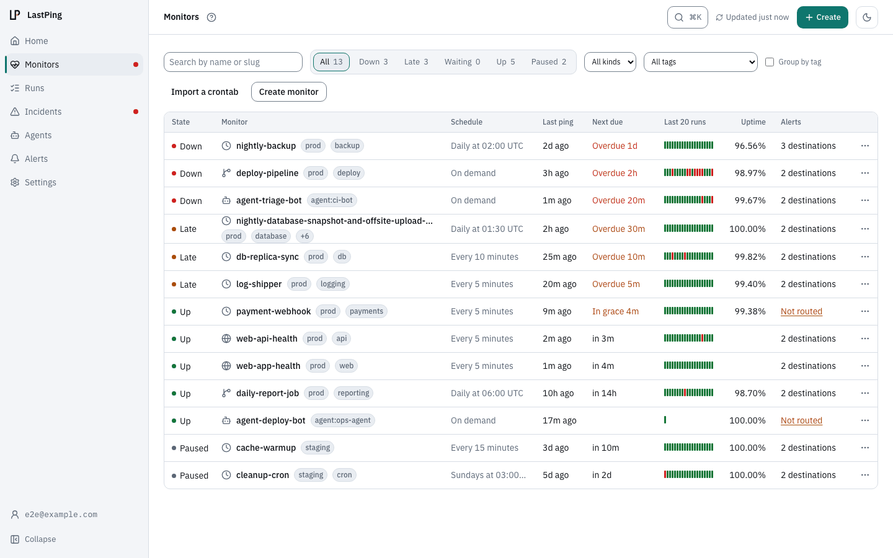Screen dimensions: 893x558
Task: Open more options for payment-webhook
Action: tap(865, 311)
